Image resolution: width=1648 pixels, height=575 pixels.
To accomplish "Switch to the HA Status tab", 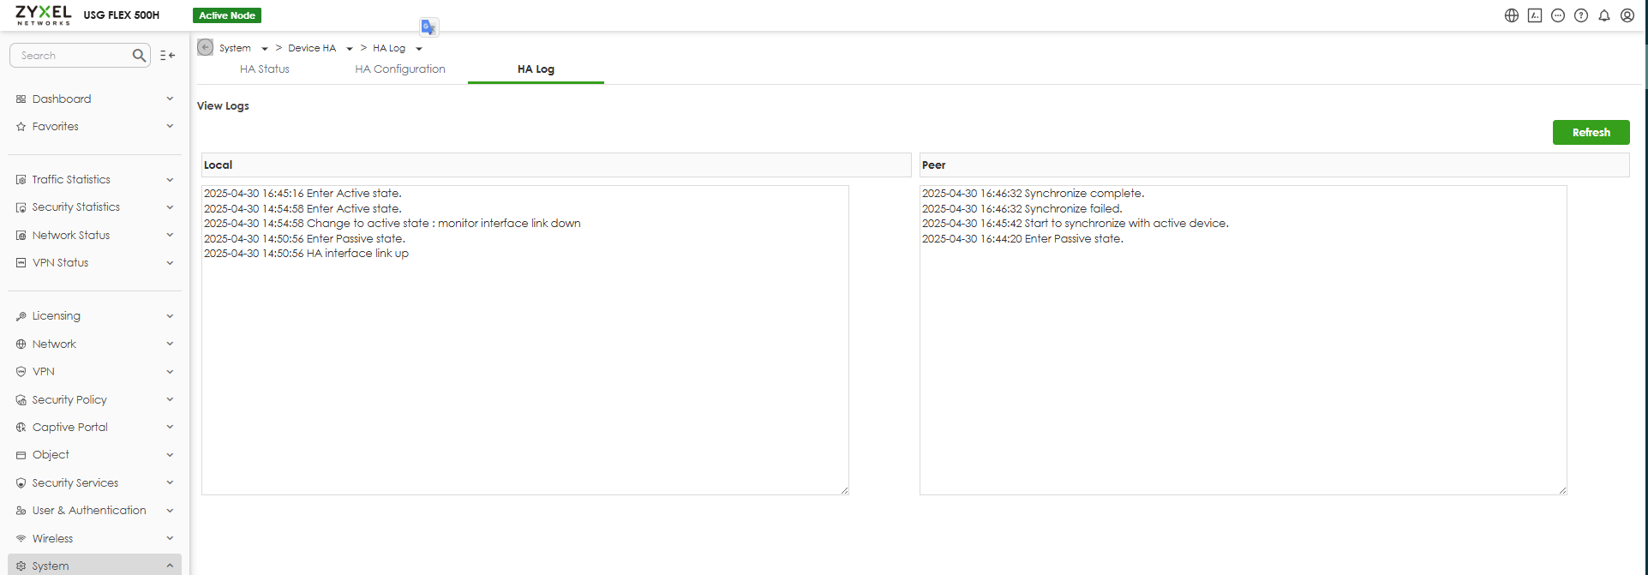I will (265, 69).
